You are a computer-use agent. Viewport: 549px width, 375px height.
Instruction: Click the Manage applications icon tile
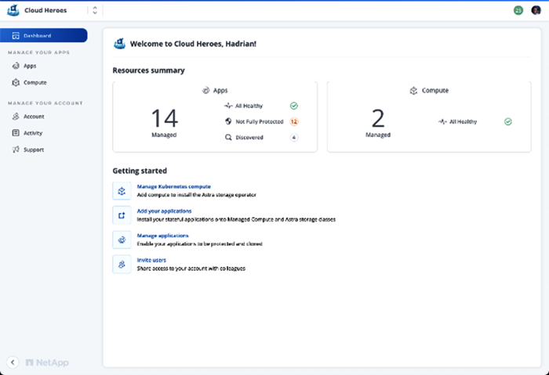pyautogui.click(x=122, y=240)
